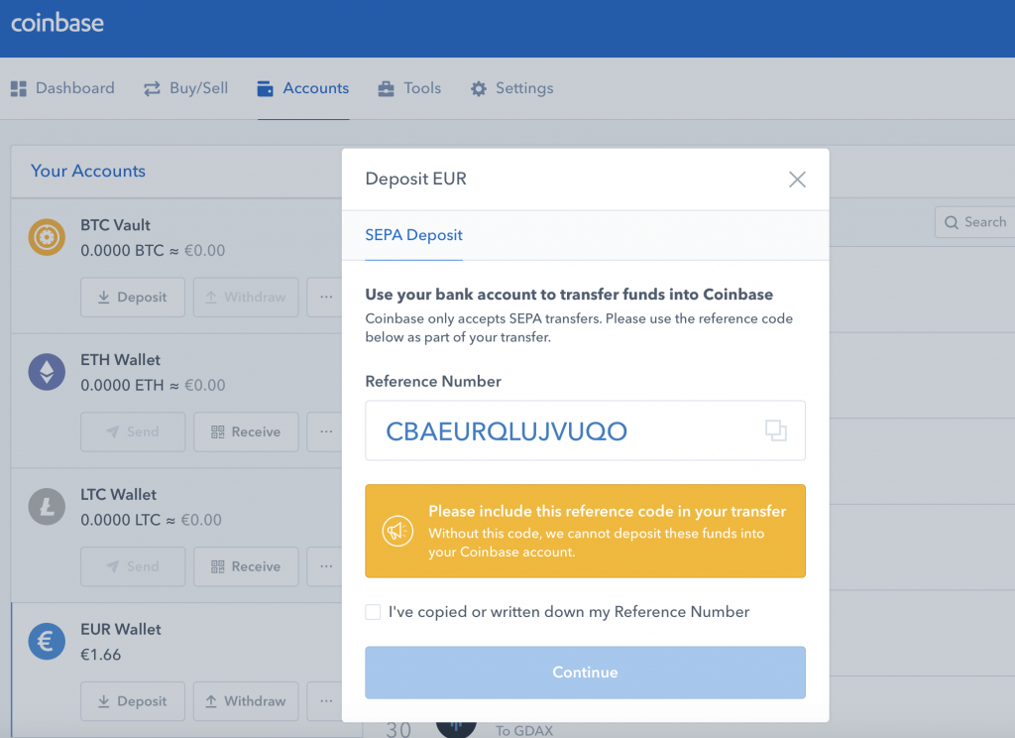1015x738 pixels.
Task: Click the Accounts wallet icon
Action: coord(266,88)
